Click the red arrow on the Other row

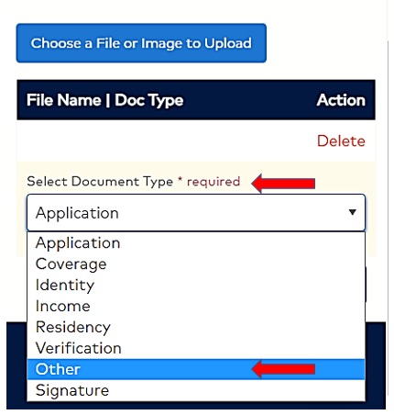click(283, 369)
